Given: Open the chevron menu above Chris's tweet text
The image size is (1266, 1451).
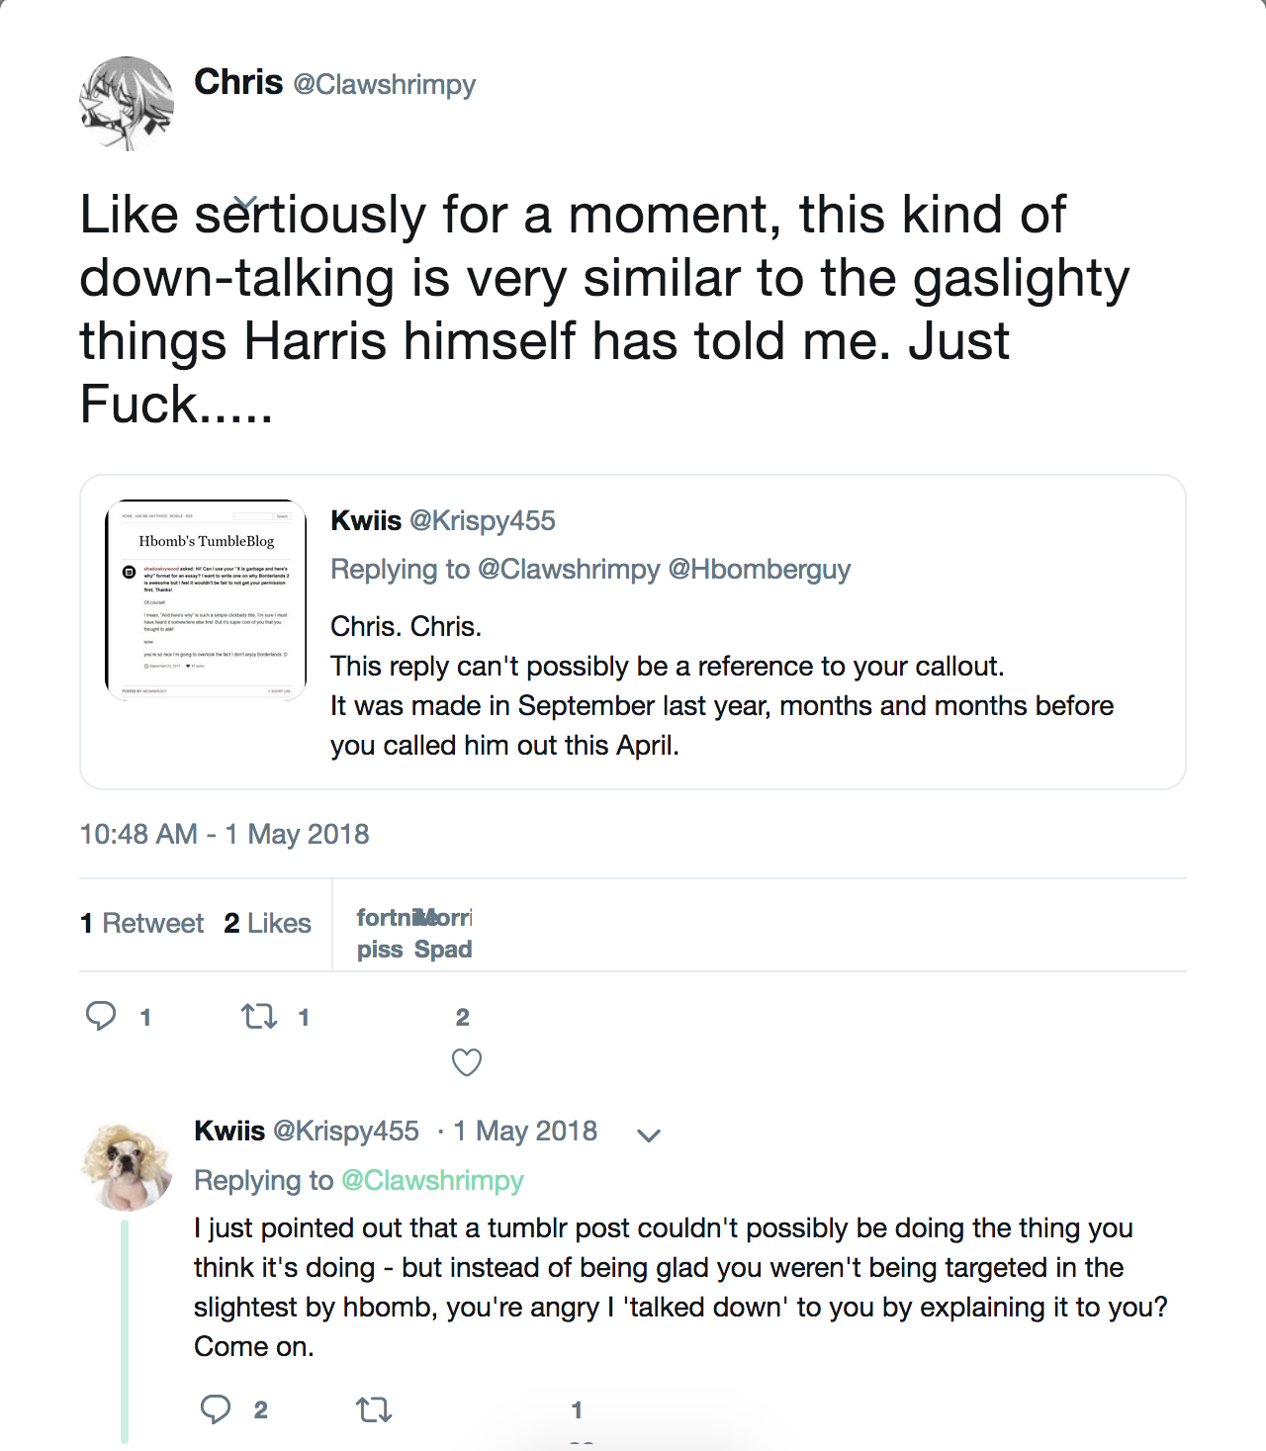Looking at the screenshot, I should point(247,202).
